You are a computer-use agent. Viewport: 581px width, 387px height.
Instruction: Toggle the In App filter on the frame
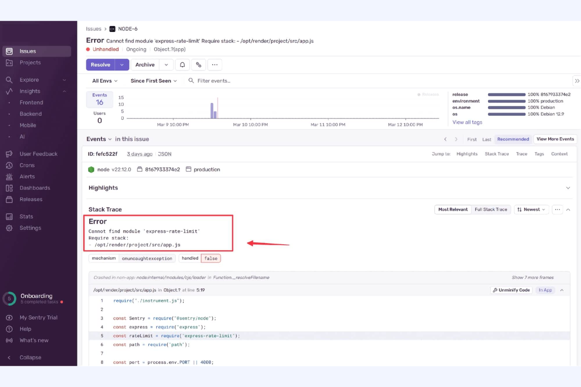point(545,290)
